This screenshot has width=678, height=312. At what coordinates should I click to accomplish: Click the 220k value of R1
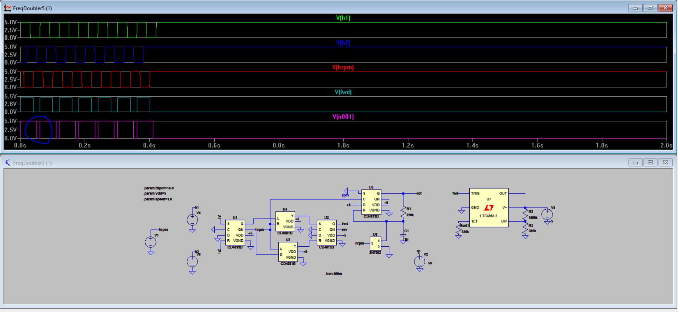pos(410,215)
